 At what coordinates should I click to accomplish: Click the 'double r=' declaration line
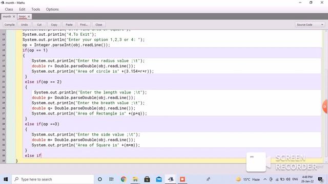[x=84, y=66]
